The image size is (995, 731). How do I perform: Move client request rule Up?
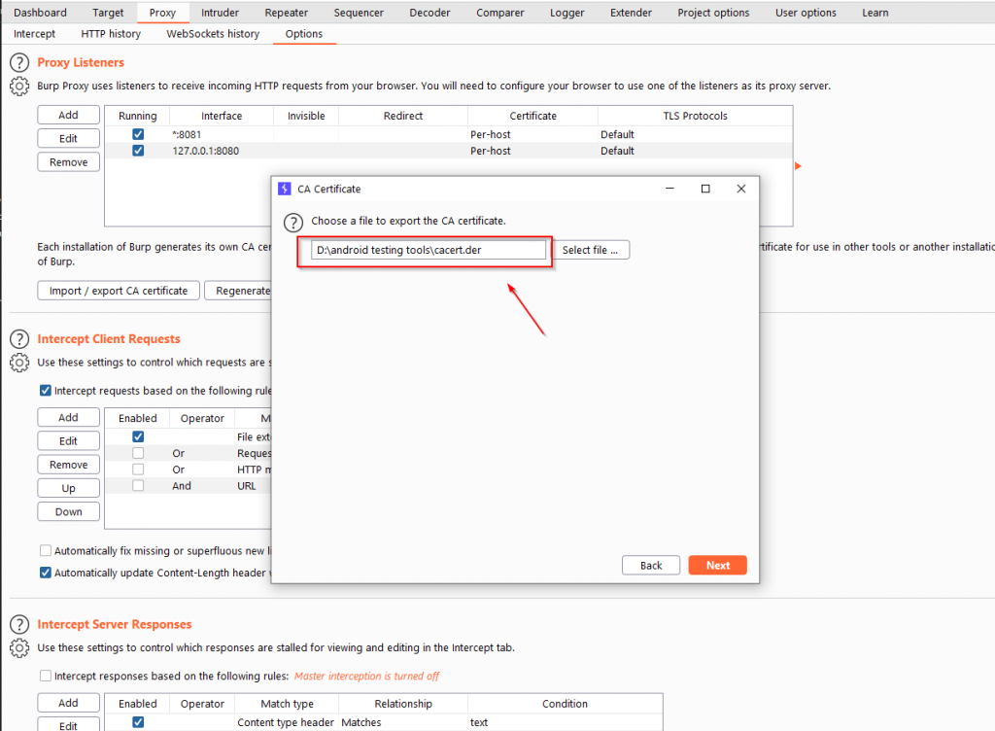69,488
